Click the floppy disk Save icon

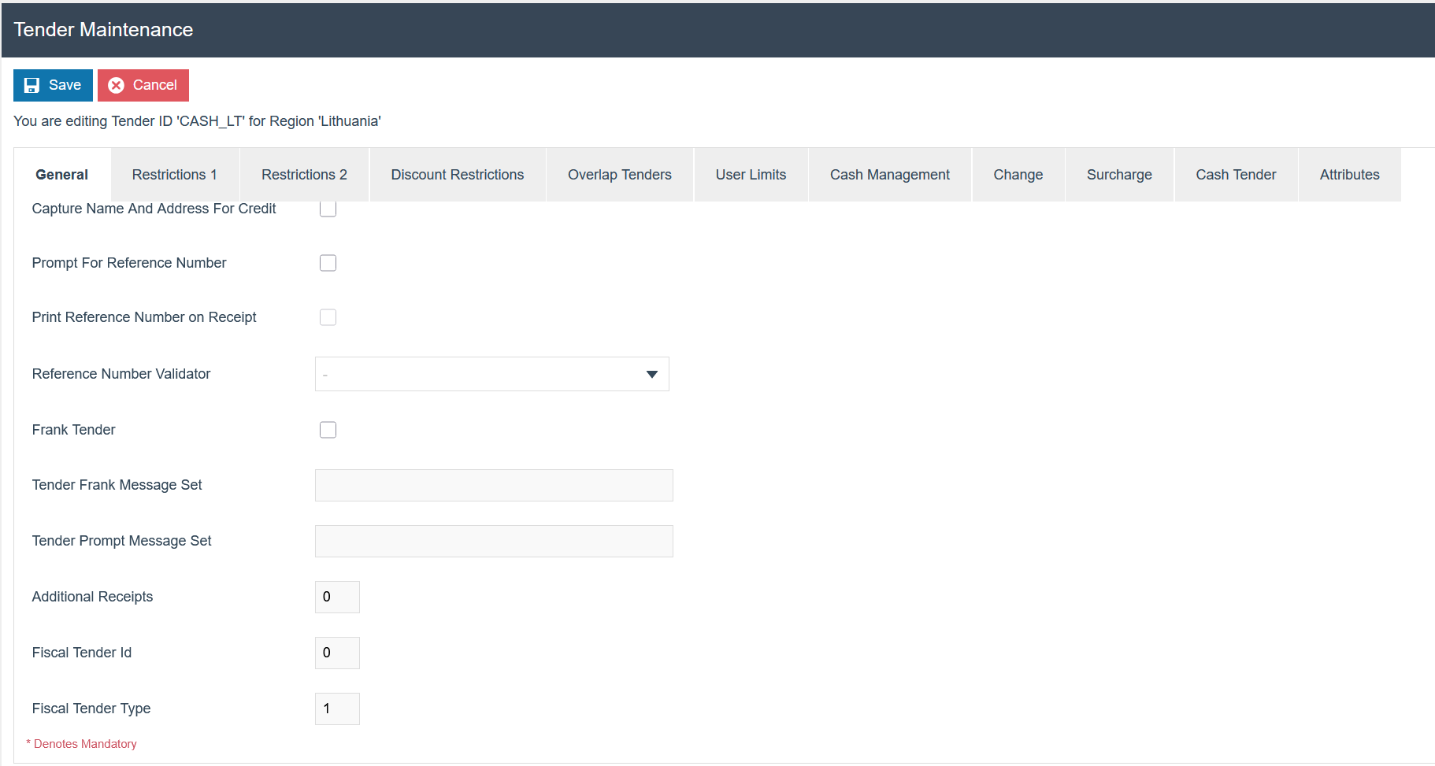pyautogui.click(x=32, y=85)
